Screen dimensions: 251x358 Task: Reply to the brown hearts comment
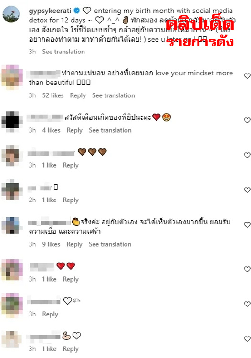coord(71,165)
